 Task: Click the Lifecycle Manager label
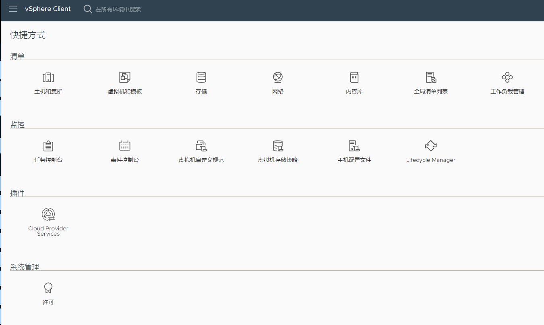[x=431, y=160]
